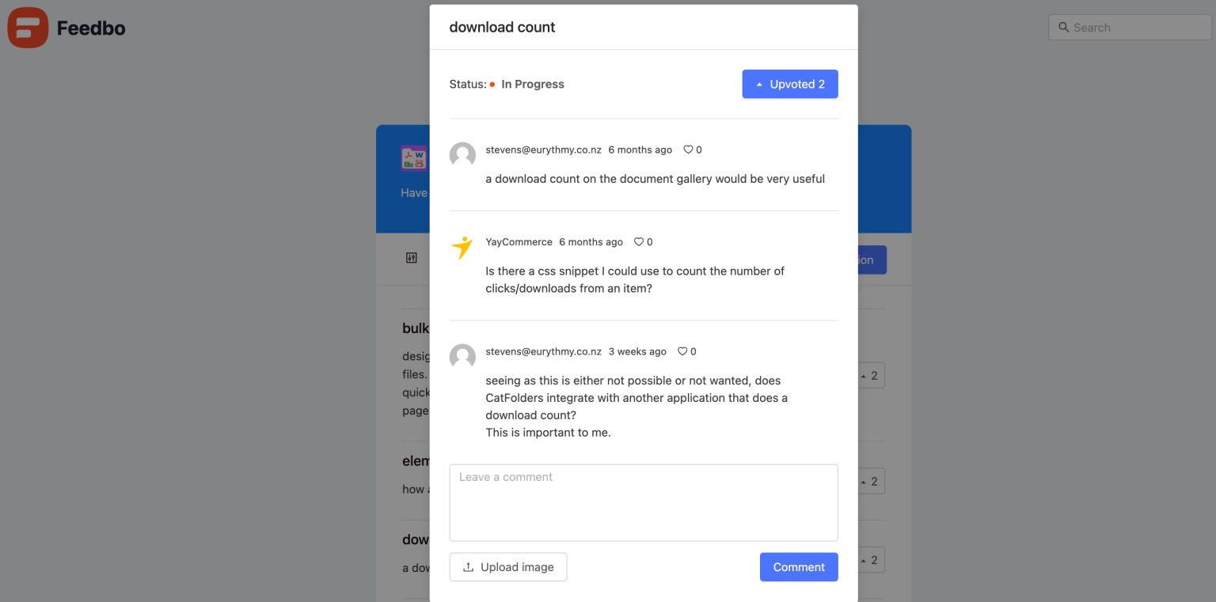
Task: Click the YayCommerce author name
Action: [x=519, y=242]
